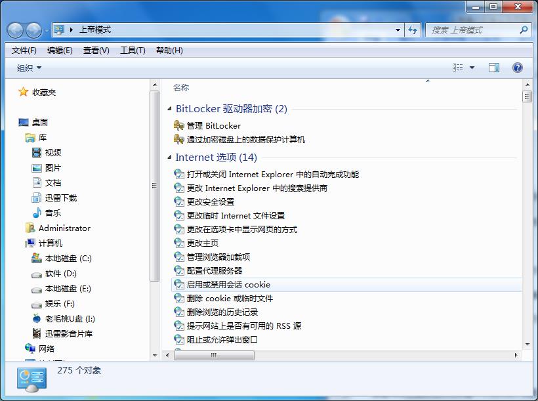This screenshot has height=401, width=538.
Task: Click the horizontal scrollbar thumb of the list
Action: point(214,355)
